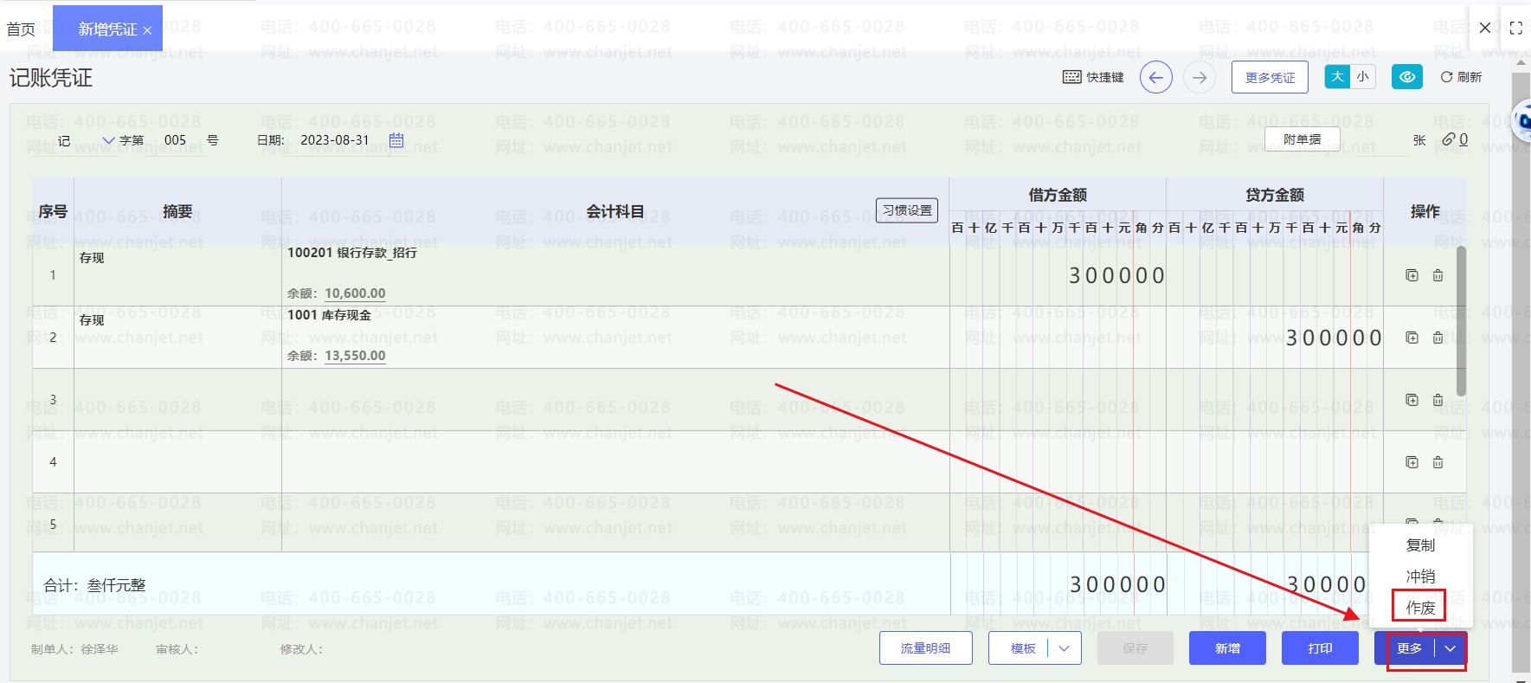
Task: Click the disabled 保存 button
Action: pyautogui.click(x=1135, y=648)
